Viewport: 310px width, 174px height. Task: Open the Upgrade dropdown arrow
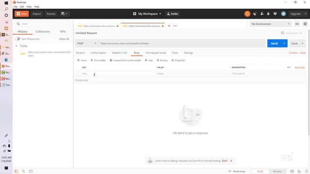pos(305,14)
